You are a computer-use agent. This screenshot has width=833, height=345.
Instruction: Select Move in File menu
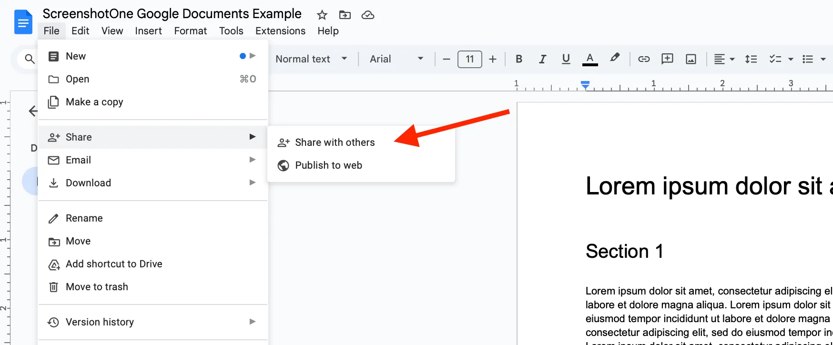[152, 241]
